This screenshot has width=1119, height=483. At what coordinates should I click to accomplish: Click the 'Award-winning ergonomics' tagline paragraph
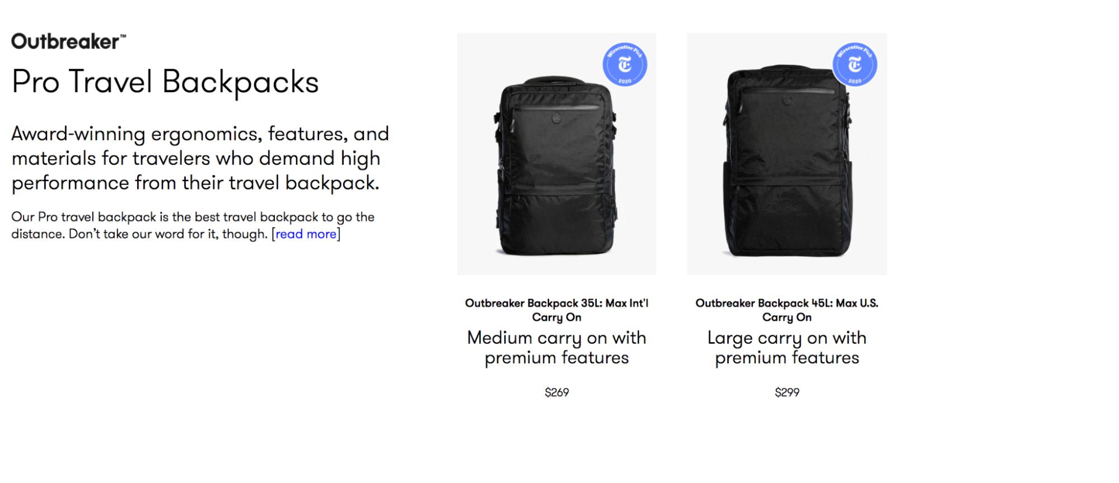point(200,158)
